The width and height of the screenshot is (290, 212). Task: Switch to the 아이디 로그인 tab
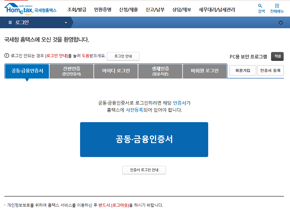pyautogui.click(x=116, y=71)
